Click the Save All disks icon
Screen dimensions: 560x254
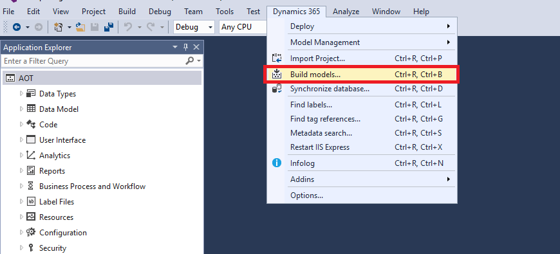point(109,27)
